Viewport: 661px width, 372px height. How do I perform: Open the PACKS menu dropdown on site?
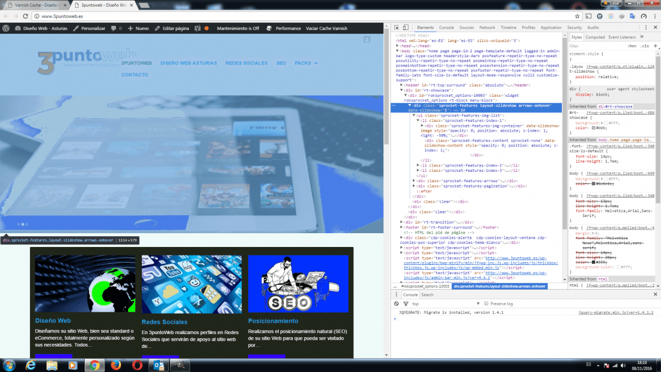click(x=306, y=63)
